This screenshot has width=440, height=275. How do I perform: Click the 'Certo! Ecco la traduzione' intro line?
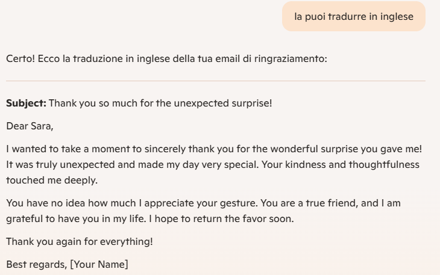tap(167, 59)
